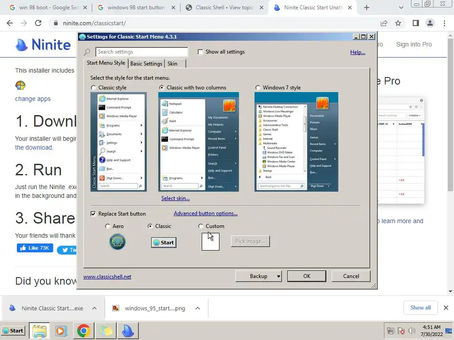This screenshot has width=454, height=340.
Task: Open Advanced button options... link
Action: pyautogui.click(x=206, y=213)
